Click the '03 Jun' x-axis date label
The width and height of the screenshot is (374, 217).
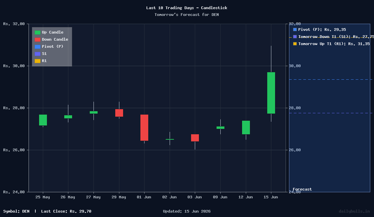point(194,197)
